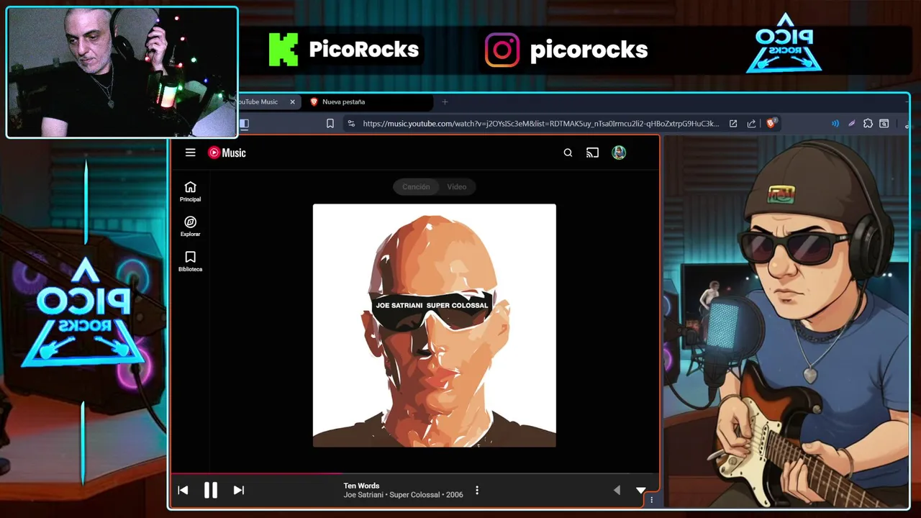Switch to Canción mode
Screen dimensions: 921x518
click(416, 186)
